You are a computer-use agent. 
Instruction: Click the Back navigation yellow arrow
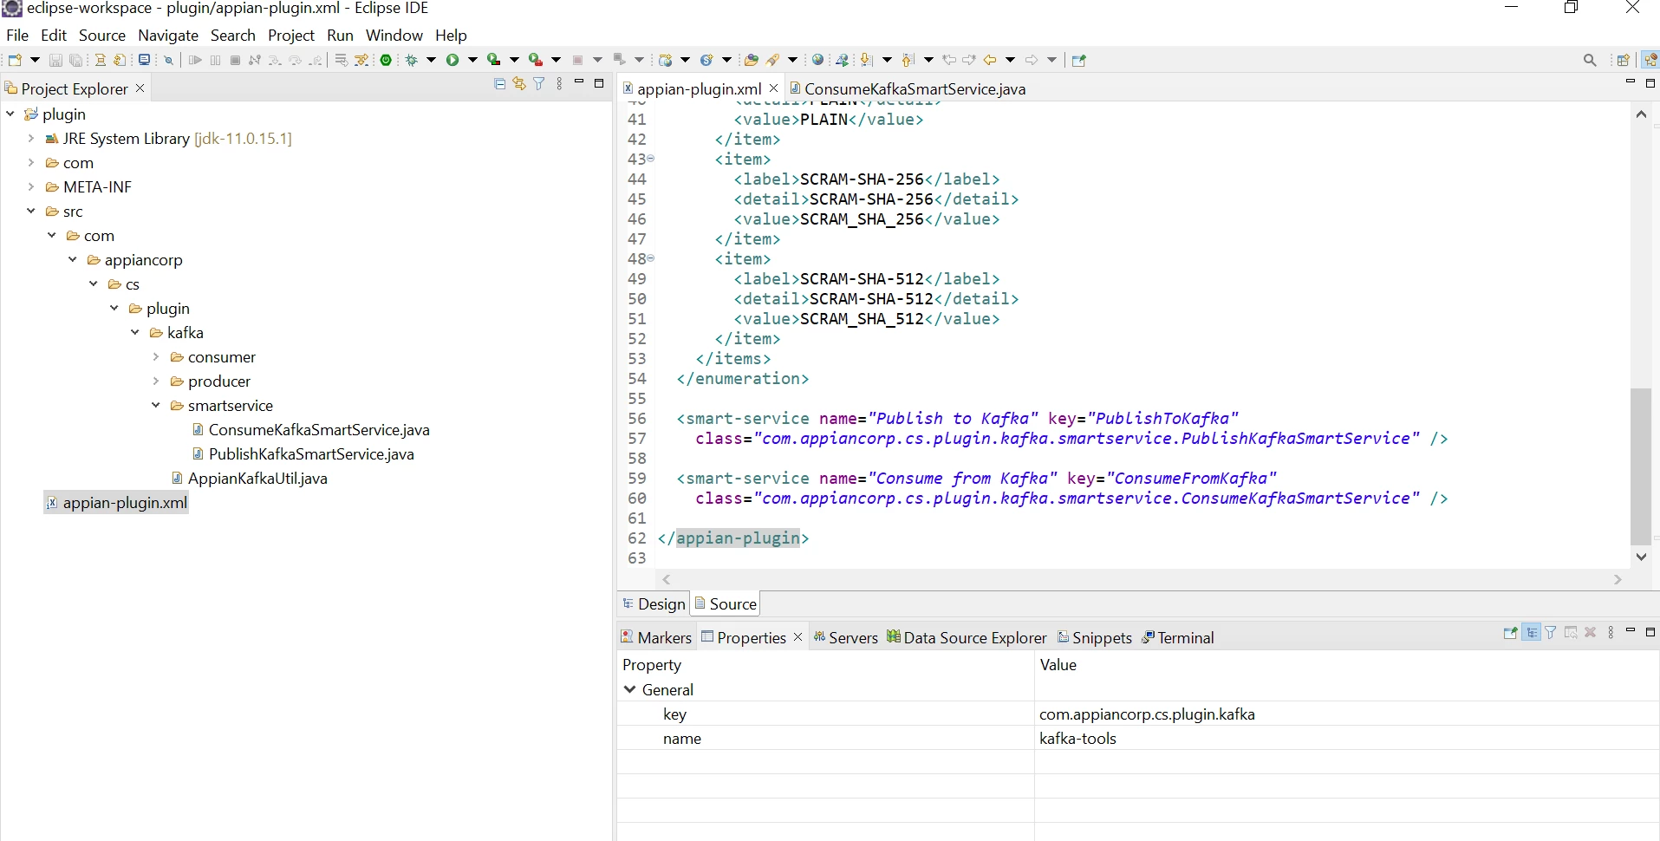pyautogui.click(x=990, y=60)
